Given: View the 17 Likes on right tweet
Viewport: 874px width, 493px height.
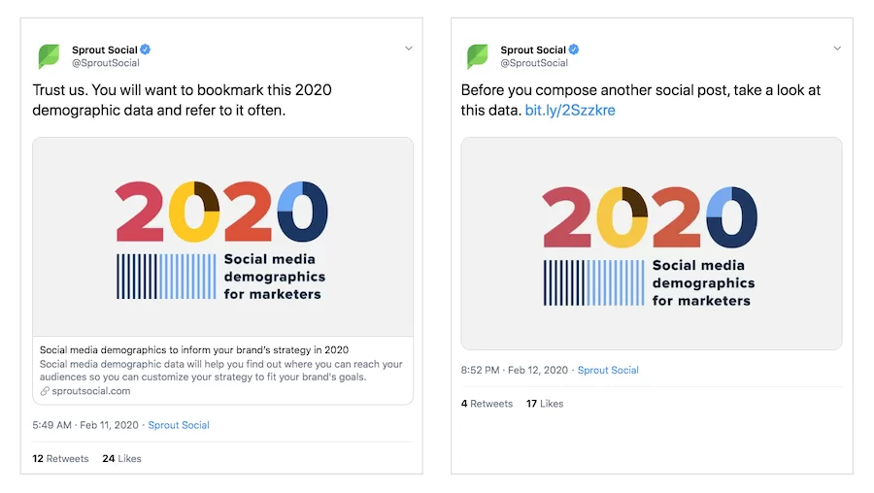Looking at the screenshot, I should 545,403.
